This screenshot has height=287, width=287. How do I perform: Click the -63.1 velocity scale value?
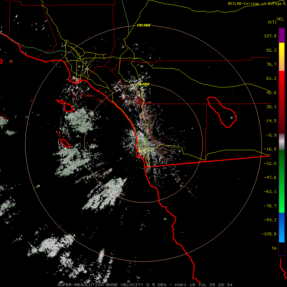coord(270,192)
